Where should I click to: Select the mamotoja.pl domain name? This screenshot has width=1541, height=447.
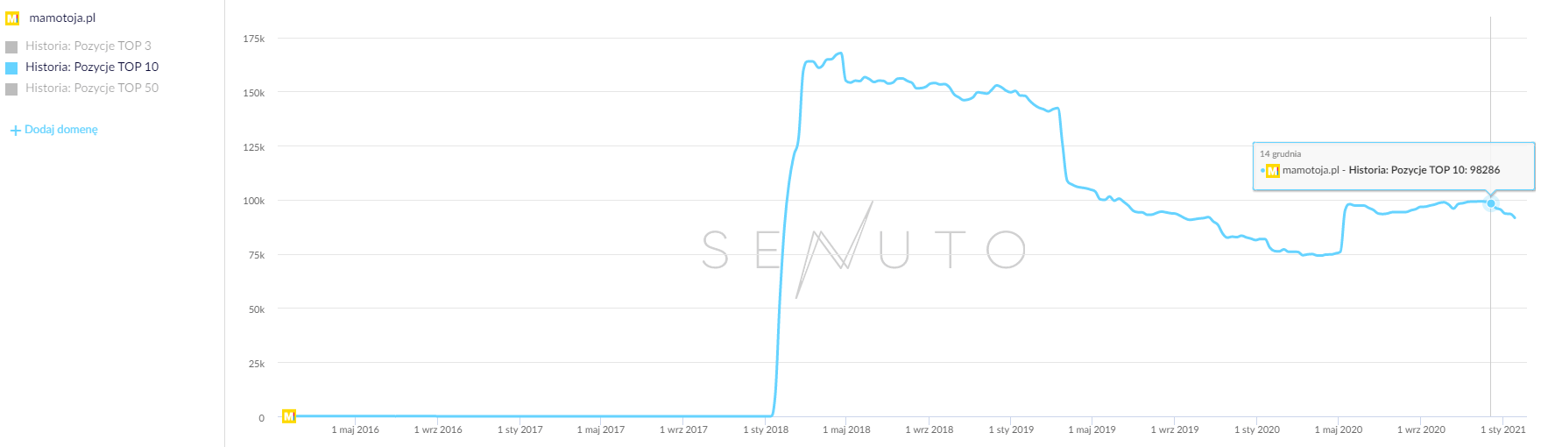point(62,18)
